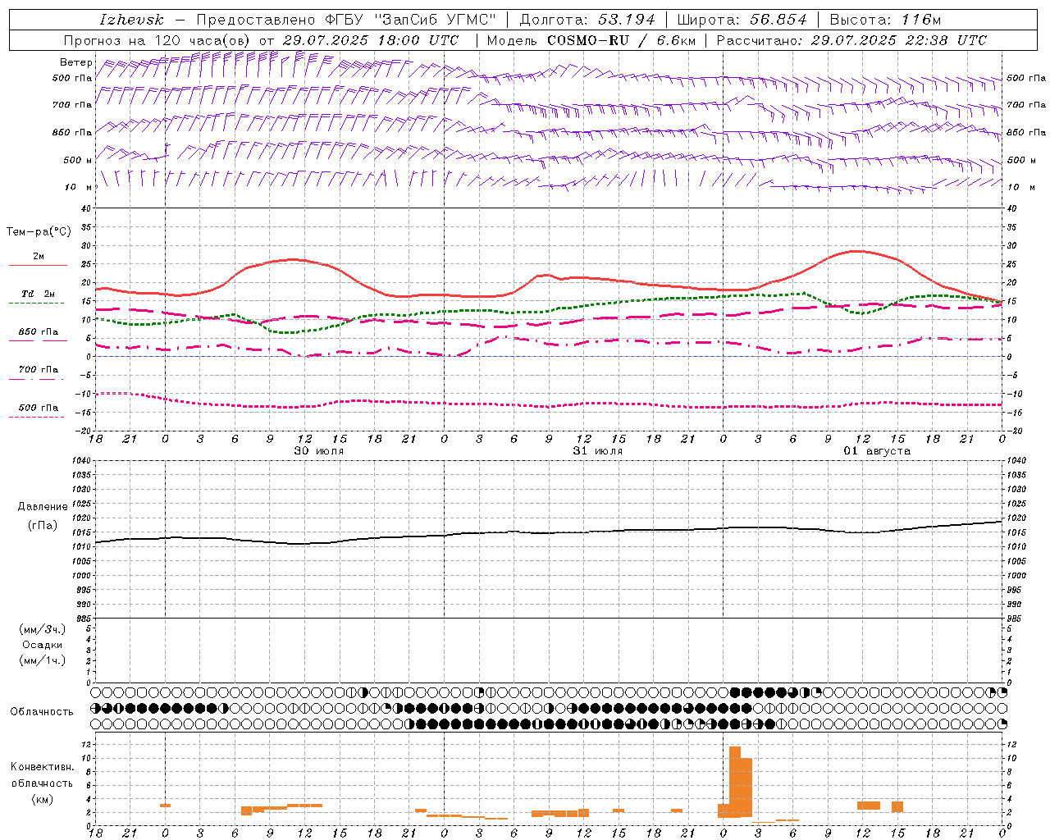The image size is (1050, 840).
Task: Click the Izhevsk station title
Action: 131,20
